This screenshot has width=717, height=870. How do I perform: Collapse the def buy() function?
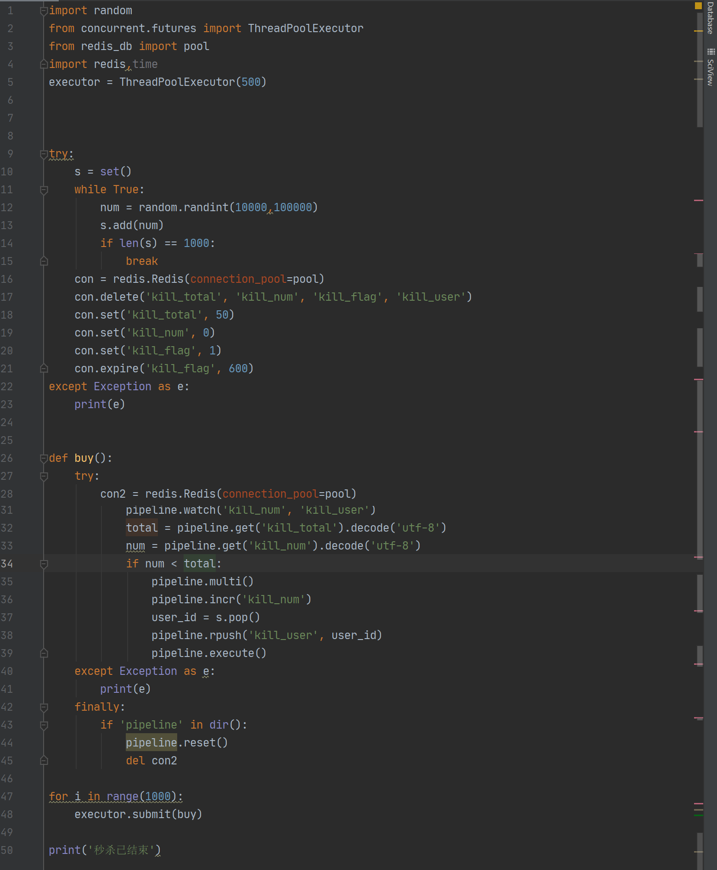44,458
